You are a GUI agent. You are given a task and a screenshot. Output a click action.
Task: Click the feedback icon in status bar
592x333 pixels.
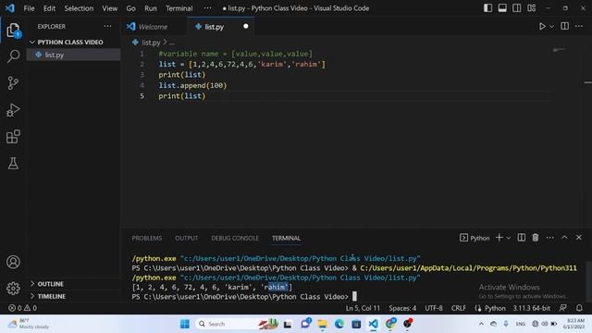[x=563, y=308]
